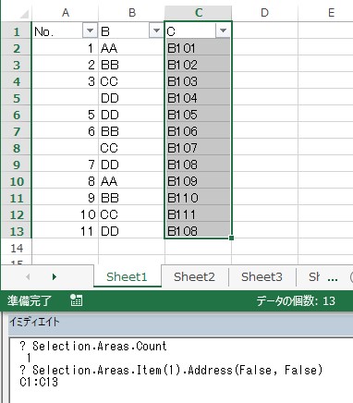Click the Selection.Areas.Item(1).Address line
The height and width of the screenshot is (403, 353).
(171, 370)
